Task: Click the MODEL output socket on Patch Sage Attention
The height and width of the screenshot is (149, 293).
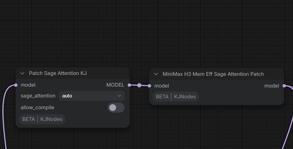Action: [x=129, y=85]
